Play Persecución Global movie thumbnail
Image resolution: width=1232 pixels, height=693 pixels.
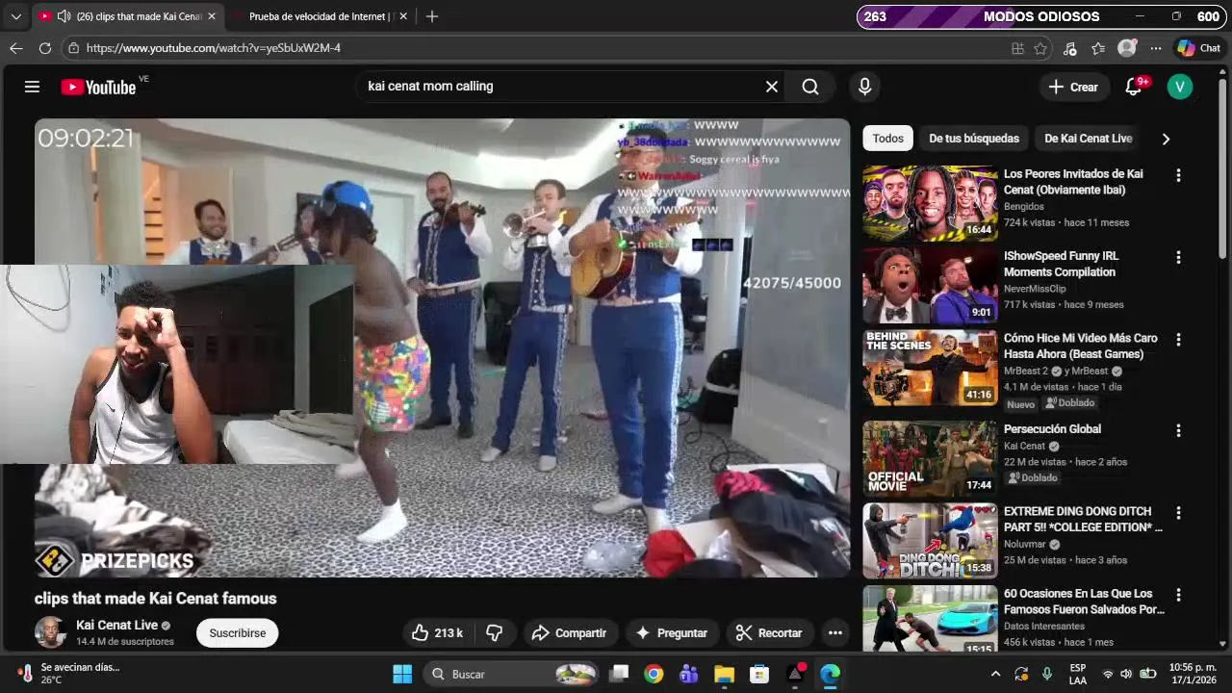pyautogui.click(x=930, y=459)
